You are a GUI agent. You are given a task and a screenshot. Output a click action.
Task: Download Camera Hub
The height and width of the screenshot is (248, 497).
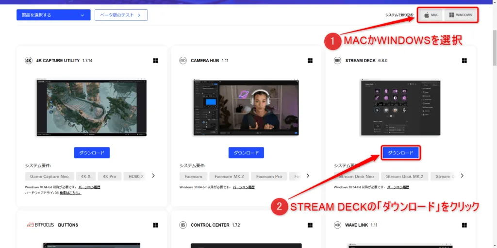pyautogui.click(x=246, y=152)
